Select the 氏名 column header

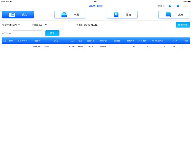point(56,40)
